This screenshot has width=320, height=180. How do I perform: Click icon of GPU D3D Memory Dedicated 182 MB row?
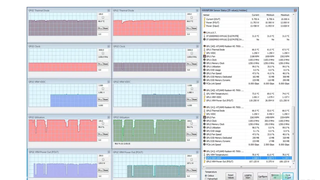click(x=204, y=77)
